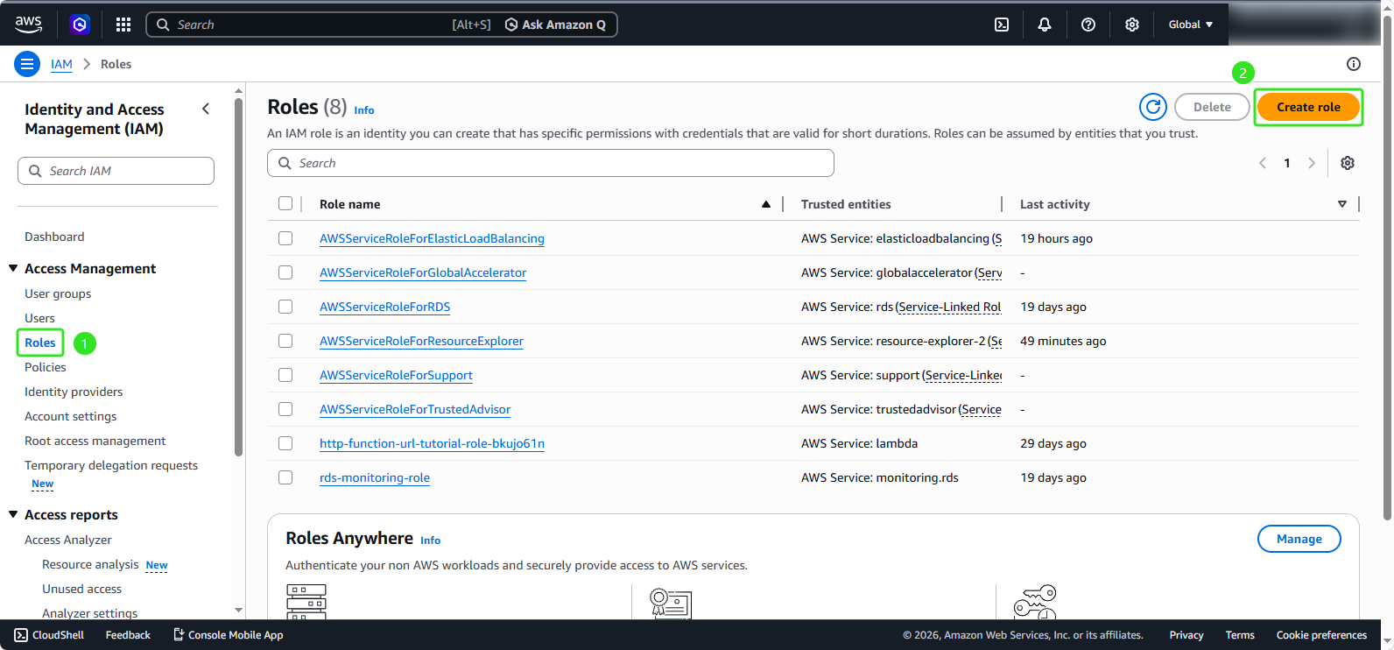The height and width of the screenshot is (650, 1394).
Task: Open the AWSServiceRoleForSupport role link
Action: 396,375
